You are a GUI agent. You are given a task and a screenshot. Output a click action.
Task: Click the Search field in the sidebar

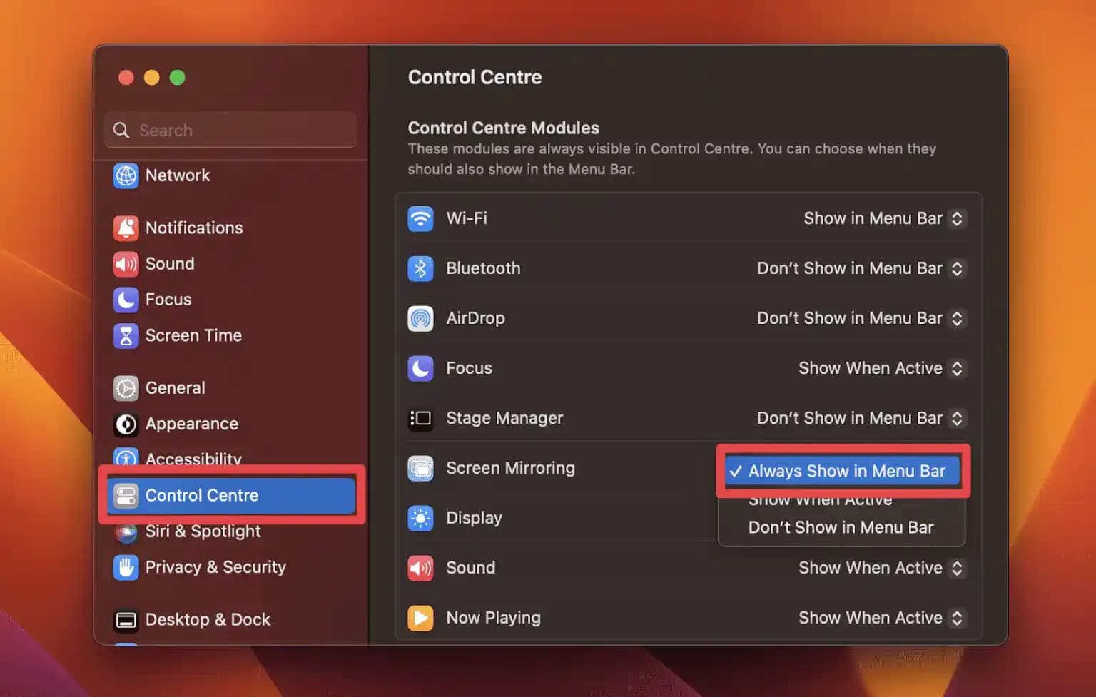(230, 130)
